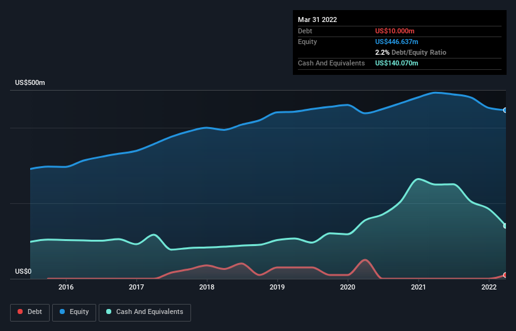The width and height of the screenshot is (516, 331).
Task: Click the US$10.000m debt value
Action: point(395,31)
